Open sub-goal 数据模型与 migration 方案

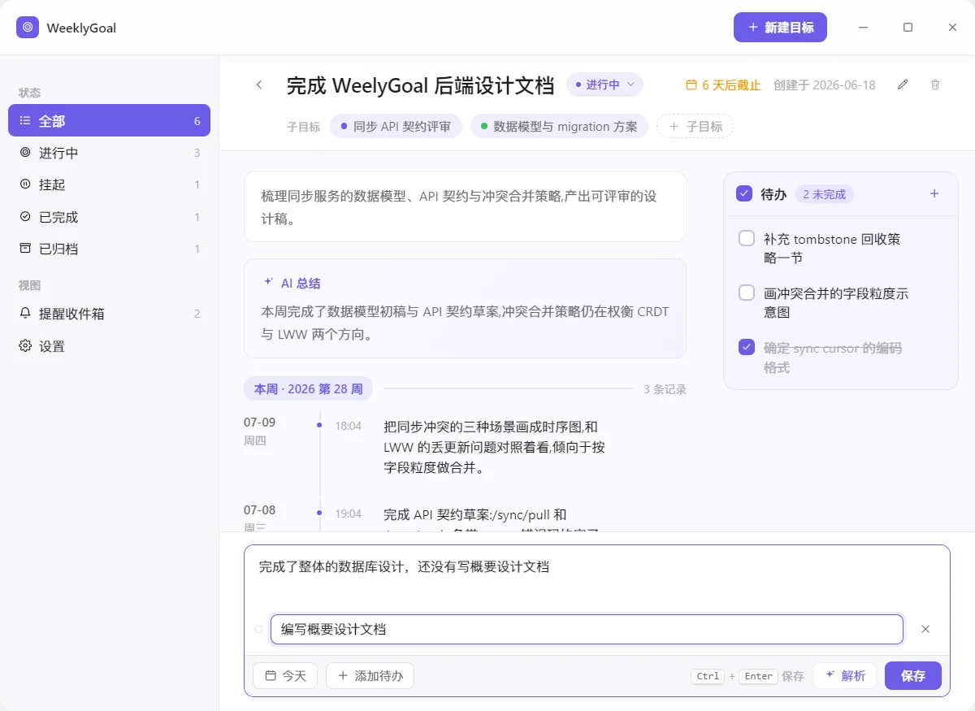[559, 126]
